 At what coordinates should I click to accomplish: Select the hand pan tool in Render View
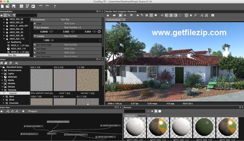191,15
